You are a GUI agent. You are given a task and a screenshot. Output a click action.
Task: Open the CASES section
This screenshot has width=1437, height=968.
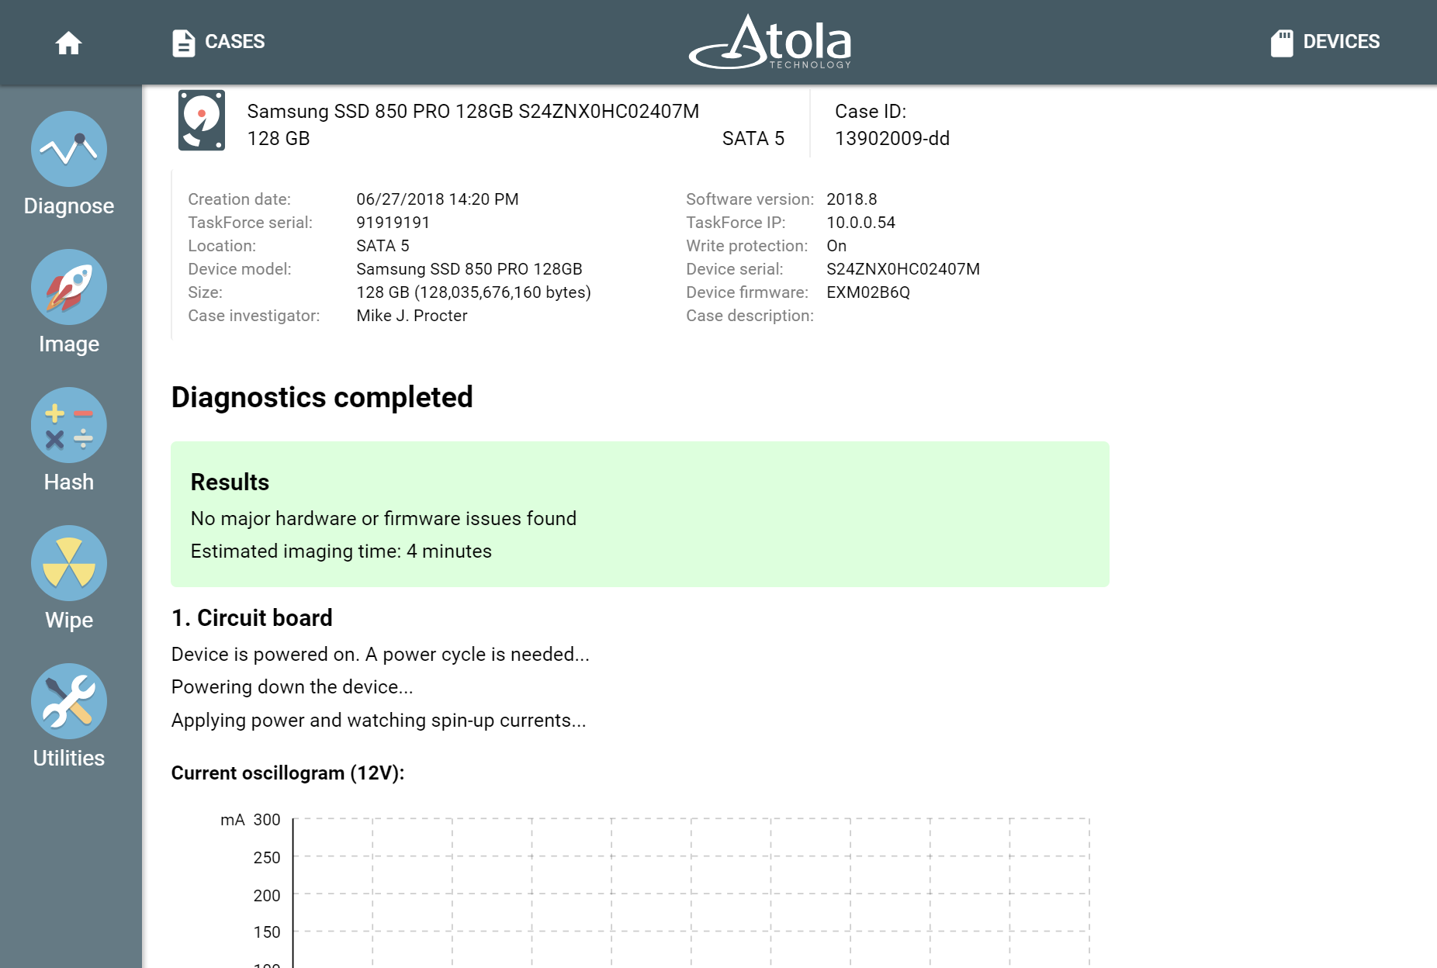coord(234,41)
